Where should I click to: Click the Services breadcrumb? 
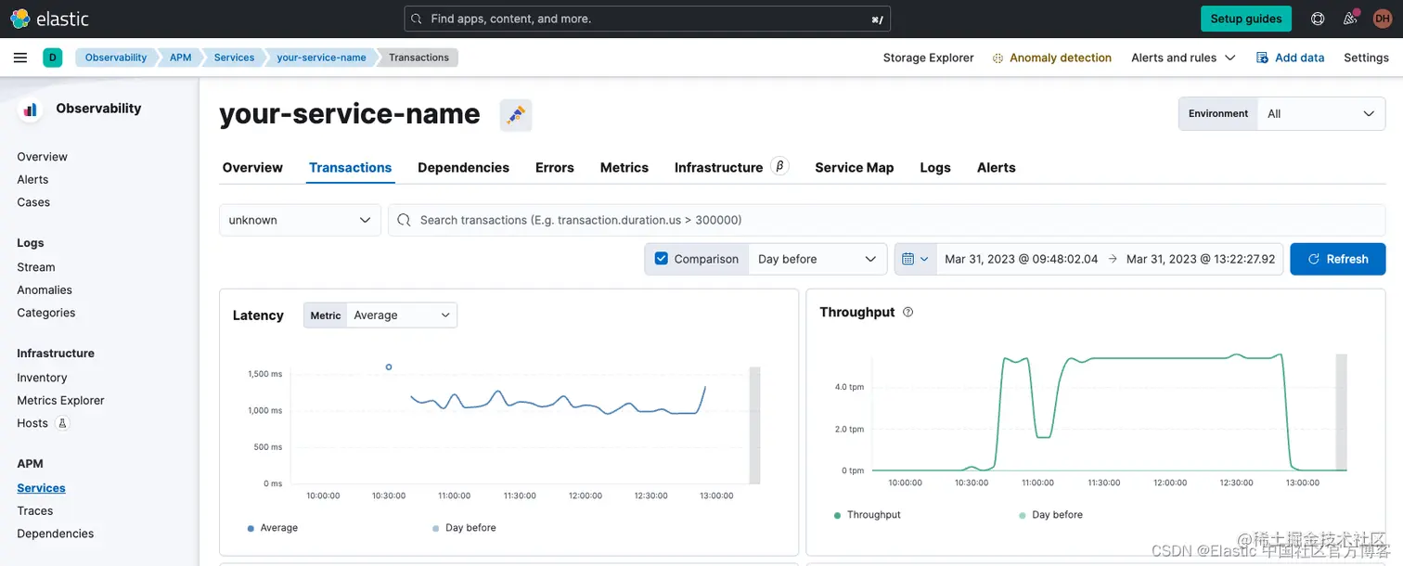click(234, 58)
